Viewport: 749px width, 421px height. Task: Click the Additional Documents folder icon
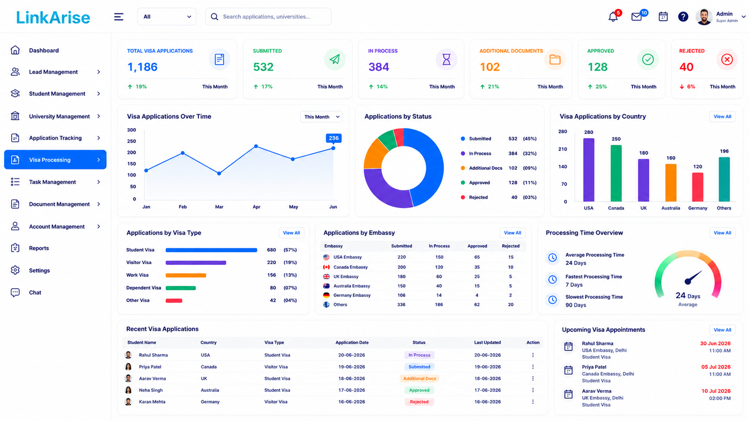pyautogui.click(x=555, y=59)
